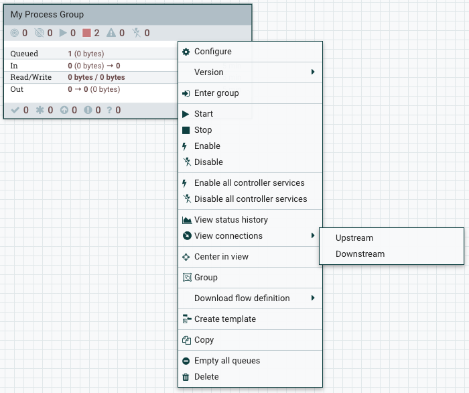469x393 pixels.
Task: Enable all controller services
Action: (249, 183)
